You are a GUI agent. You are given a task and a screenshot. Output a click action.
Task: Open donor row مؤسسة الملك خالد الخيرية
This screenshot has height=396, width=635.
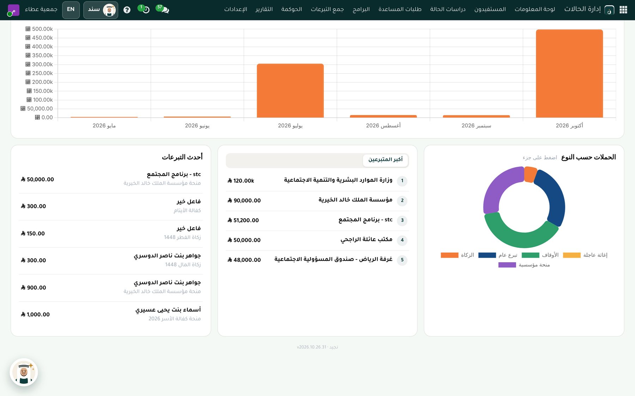(x=317, y=201)
